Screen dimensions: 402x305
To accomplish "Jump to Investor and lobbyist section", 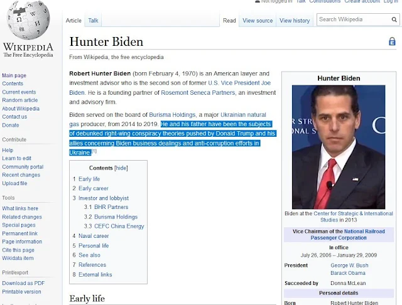I will (x=103, y=198).
